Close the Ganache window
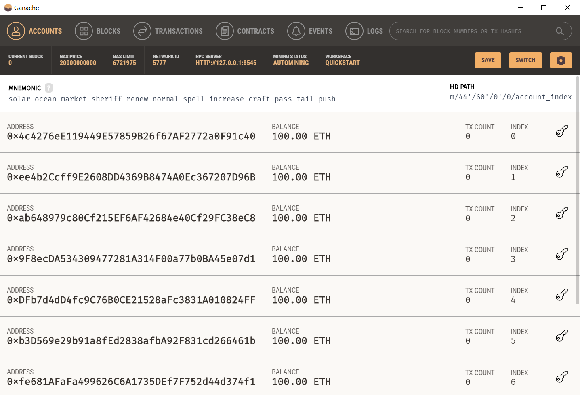This screenshot has height=395, width=580. pyautogui.click(x=567, y=8)
